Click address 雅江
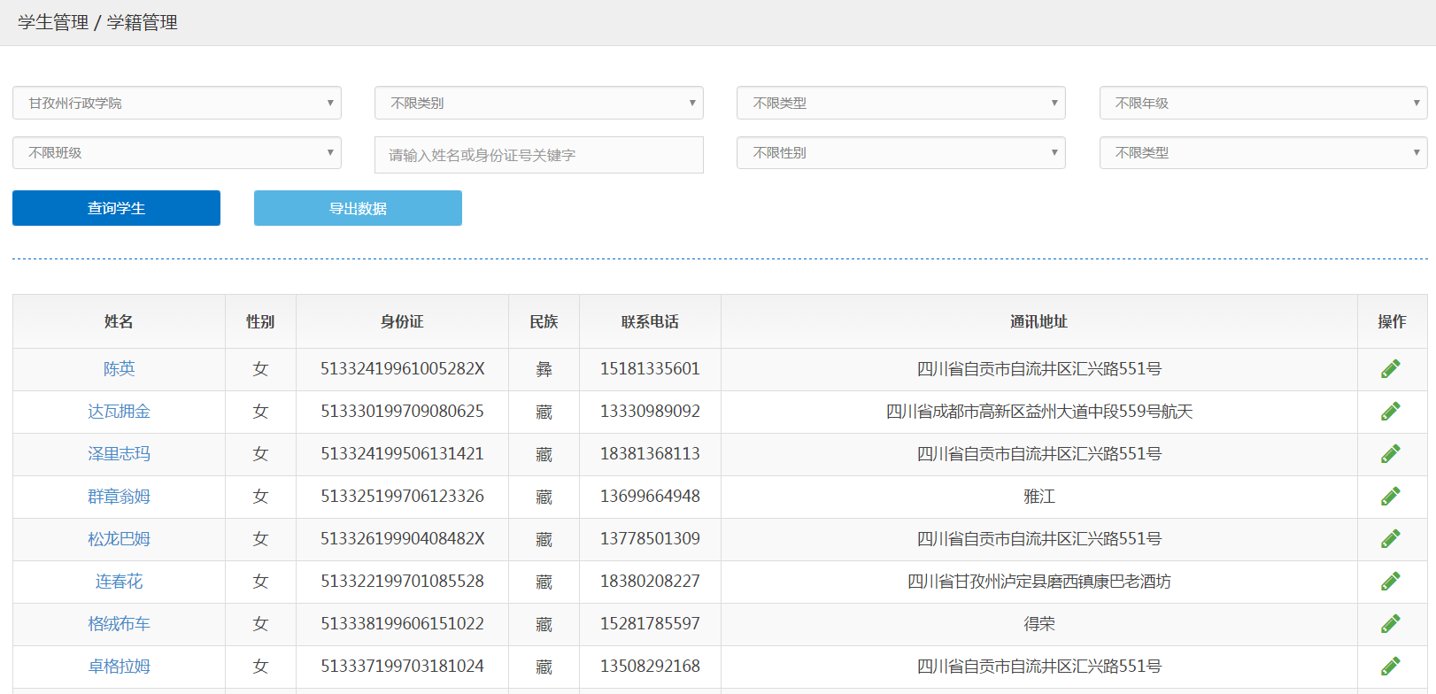The height and width of the screenshot is (694, 1436). click(x=1039, y=497)
